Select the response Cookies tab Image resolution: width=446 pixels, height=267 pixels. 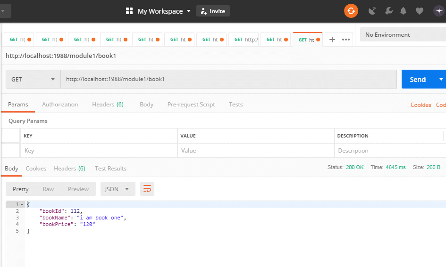(36, 169)
